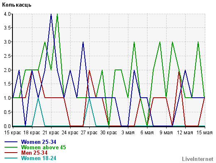The image size is (216, 163).
Task: Click the 4.0 y-axis value label
Action: [7, 14]
